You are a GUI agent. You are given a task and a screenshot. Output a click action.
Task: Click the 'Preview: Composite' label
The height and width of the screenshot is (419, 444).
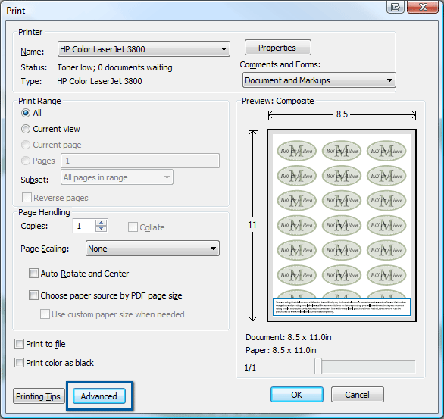click(278, 101)
